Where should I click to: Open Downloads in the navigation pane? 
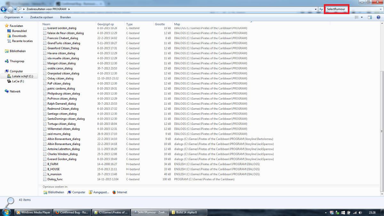click(19, 36)
